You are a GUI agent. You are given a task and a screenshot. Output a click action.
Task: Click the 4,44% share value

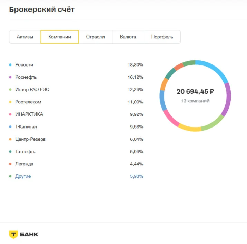(137, 164)
